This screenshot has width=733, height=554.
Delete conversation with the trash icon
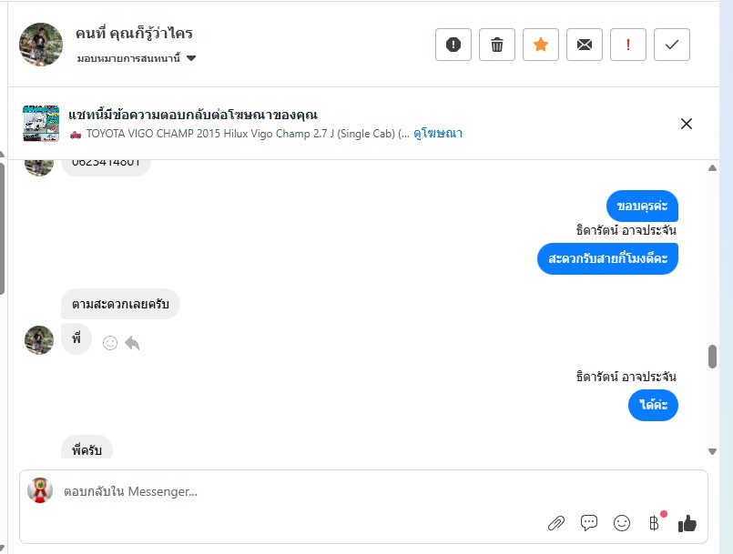tap(497, 45)
